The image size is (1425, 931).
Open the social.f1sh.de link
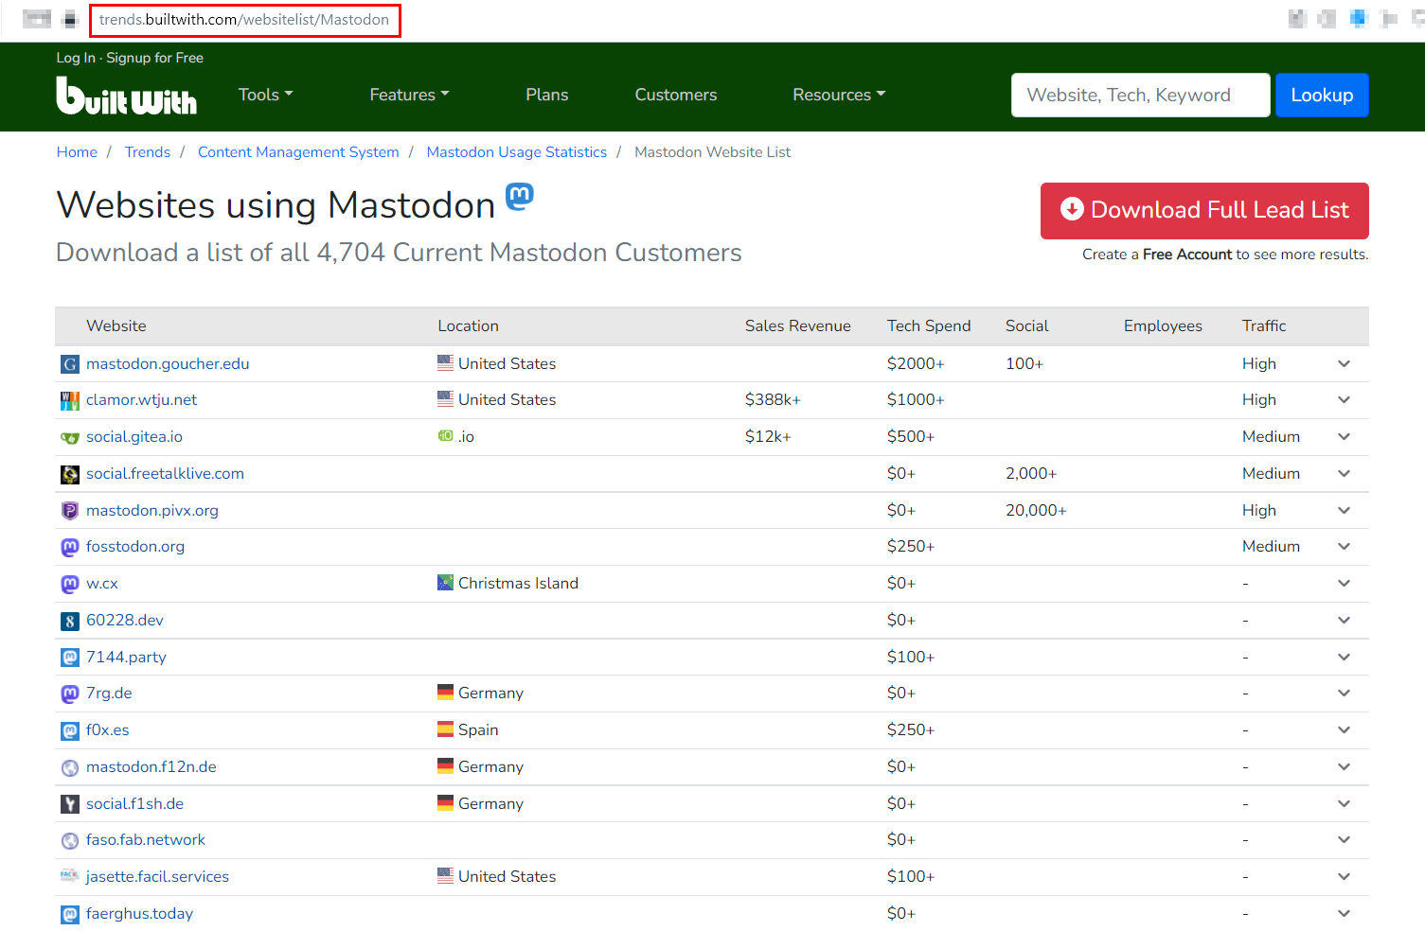tap(134, 803)
